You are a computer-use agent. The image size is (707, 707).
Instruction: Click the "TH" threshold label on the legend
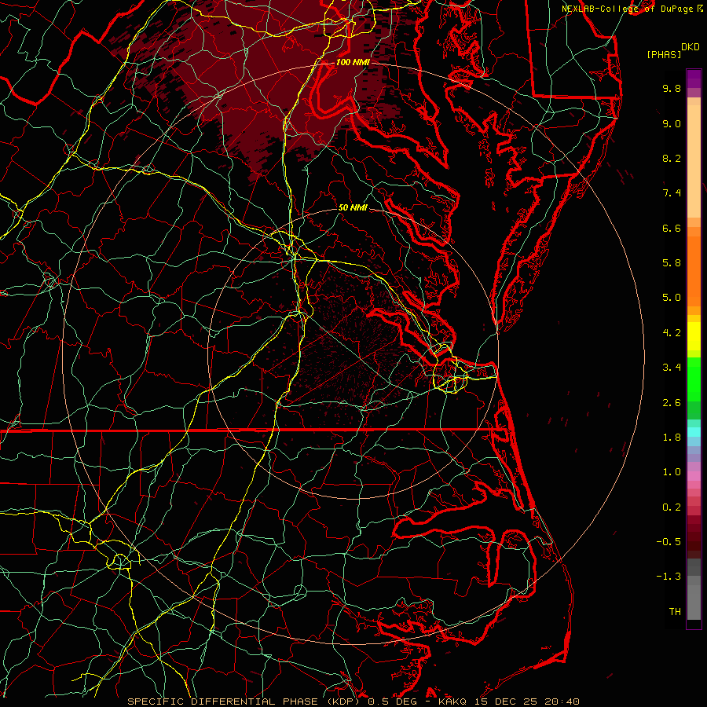click(675, 612)
